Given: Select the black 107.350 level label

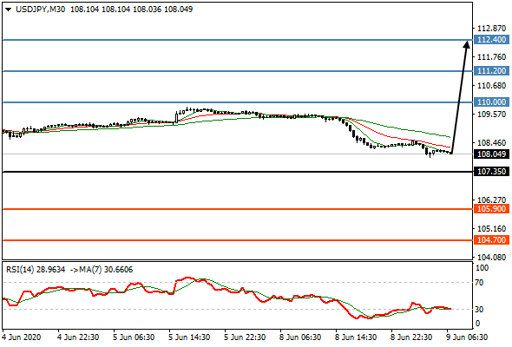Looking at the screenshot, I should (x=491, y=172).
